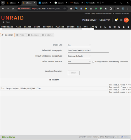Switch to the Backup tab
The width and height of the screenshot is (131, 140).
tap(33, 35)
